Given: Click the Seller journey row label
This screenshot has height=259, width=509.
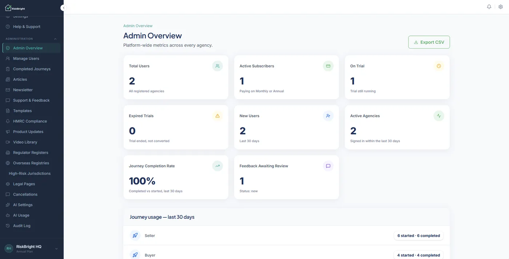Looking at the screenshot, I should click(x=150, y=236).
